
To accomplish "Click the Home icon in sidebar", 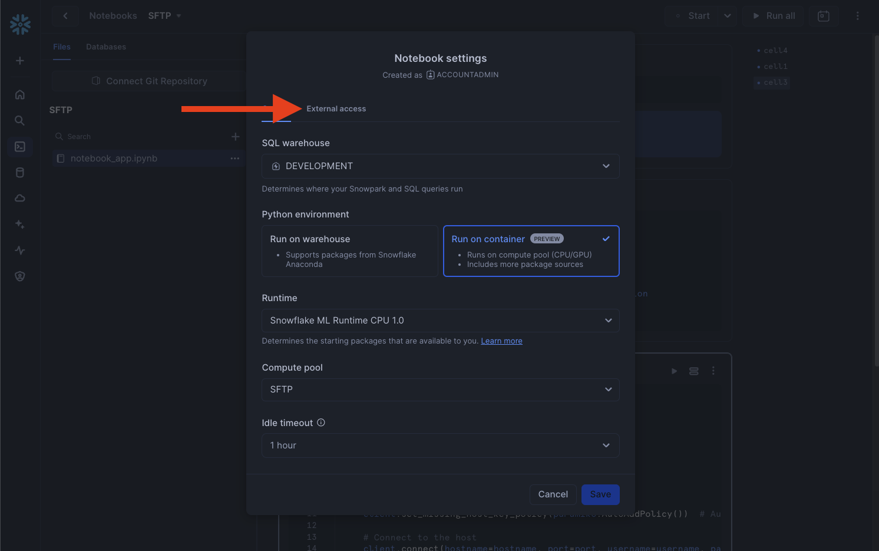I will [x=19, y=95].
